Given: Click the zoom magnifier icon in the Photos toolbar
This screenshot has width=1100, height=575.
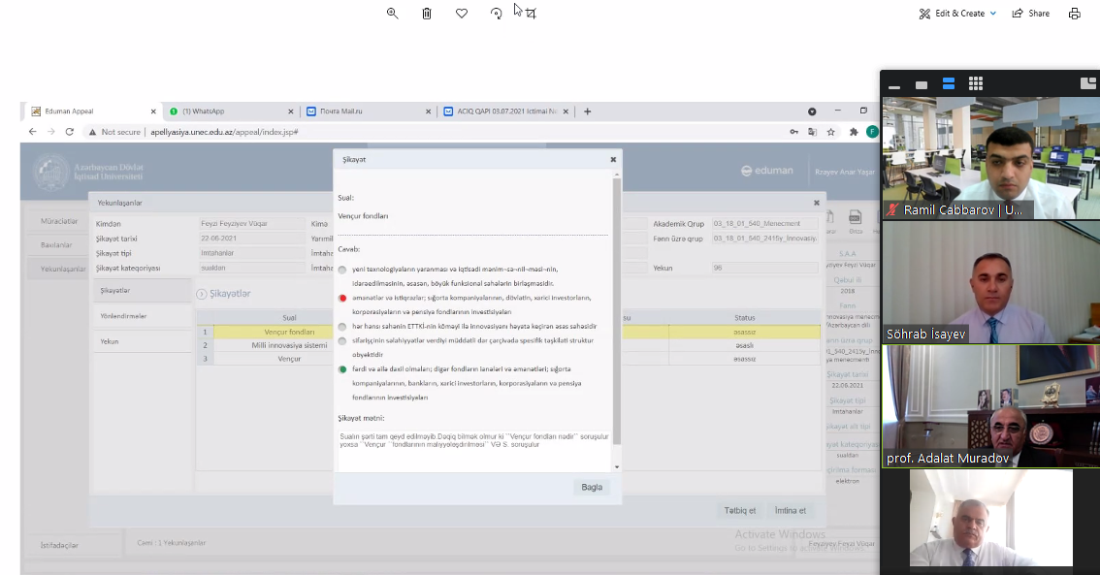Looking at the screenshot, I should coord(392,14).
